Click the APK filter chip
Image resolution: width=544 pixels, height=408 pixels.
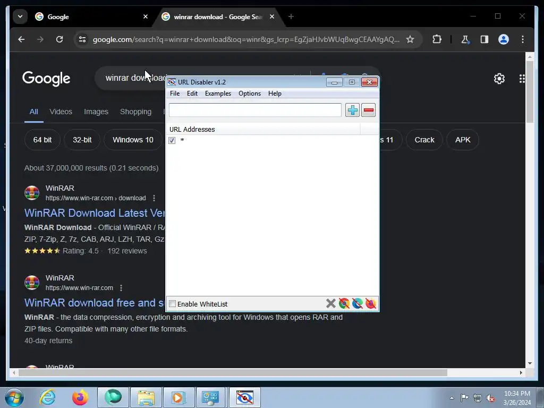click(x=463, y=140)
